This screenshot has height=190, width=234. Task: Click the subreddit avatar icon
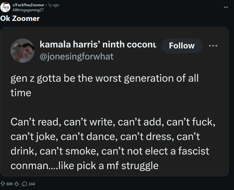tap(5, 7)
